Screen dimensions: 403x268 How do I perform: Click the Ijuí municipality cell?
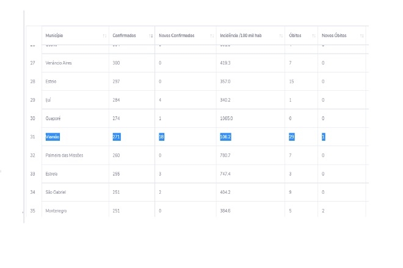point(49,100)
